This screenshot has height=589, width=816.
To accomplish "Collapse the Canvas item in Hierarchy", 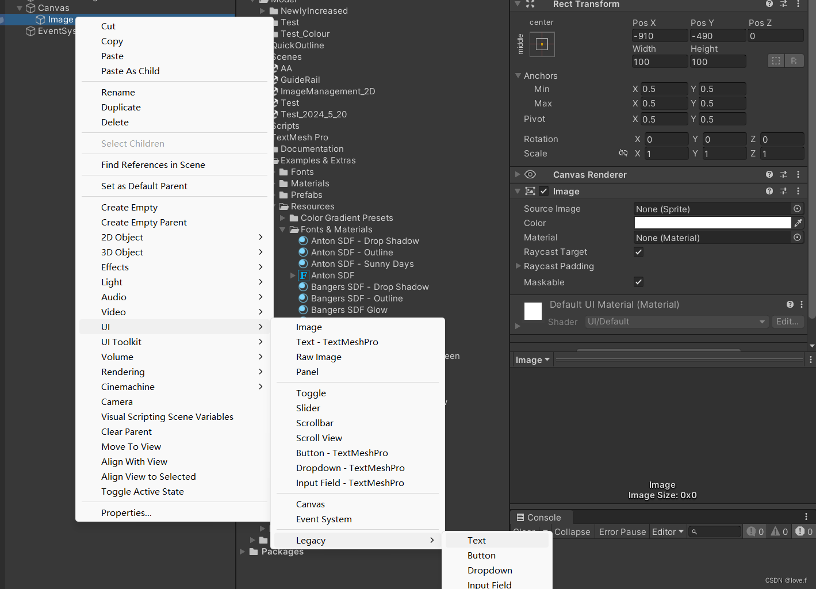I will 20,8.
